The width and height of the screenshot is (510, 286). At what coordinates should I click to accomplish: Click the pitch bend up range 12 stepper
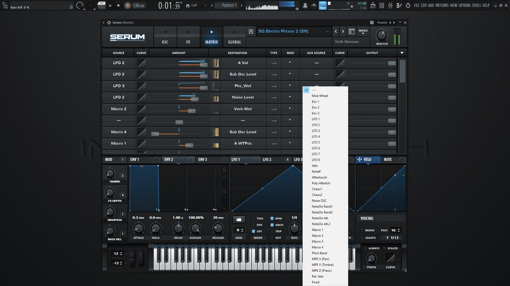pos(117,254)
